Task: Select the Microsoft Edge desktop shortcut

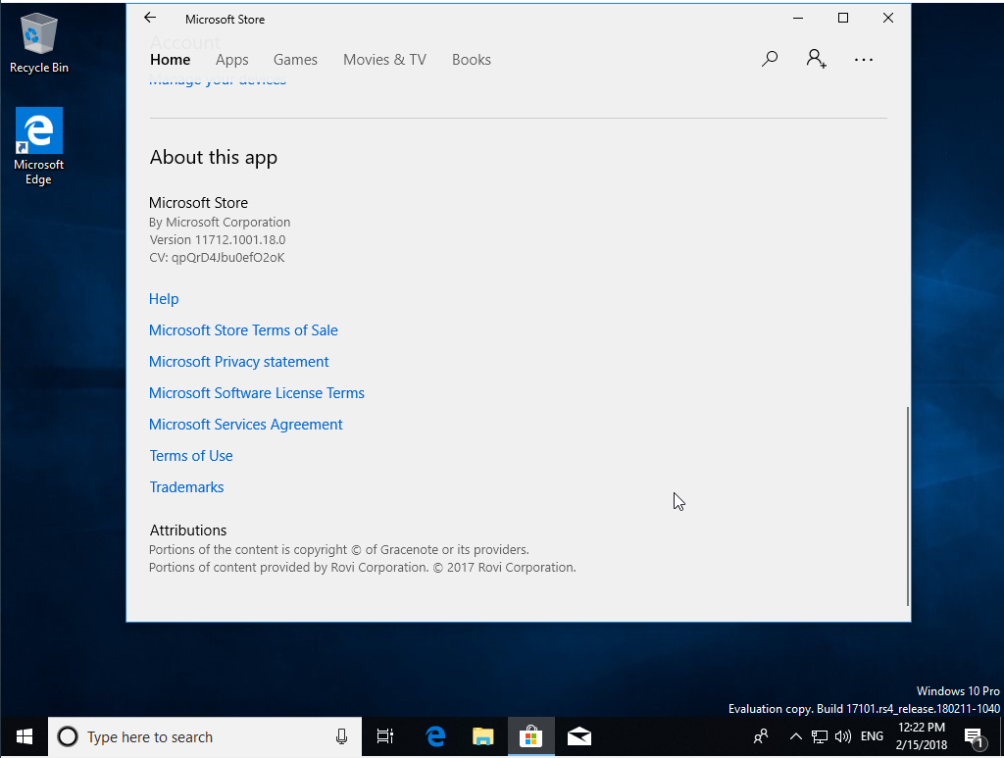Action: pos(38,147)
